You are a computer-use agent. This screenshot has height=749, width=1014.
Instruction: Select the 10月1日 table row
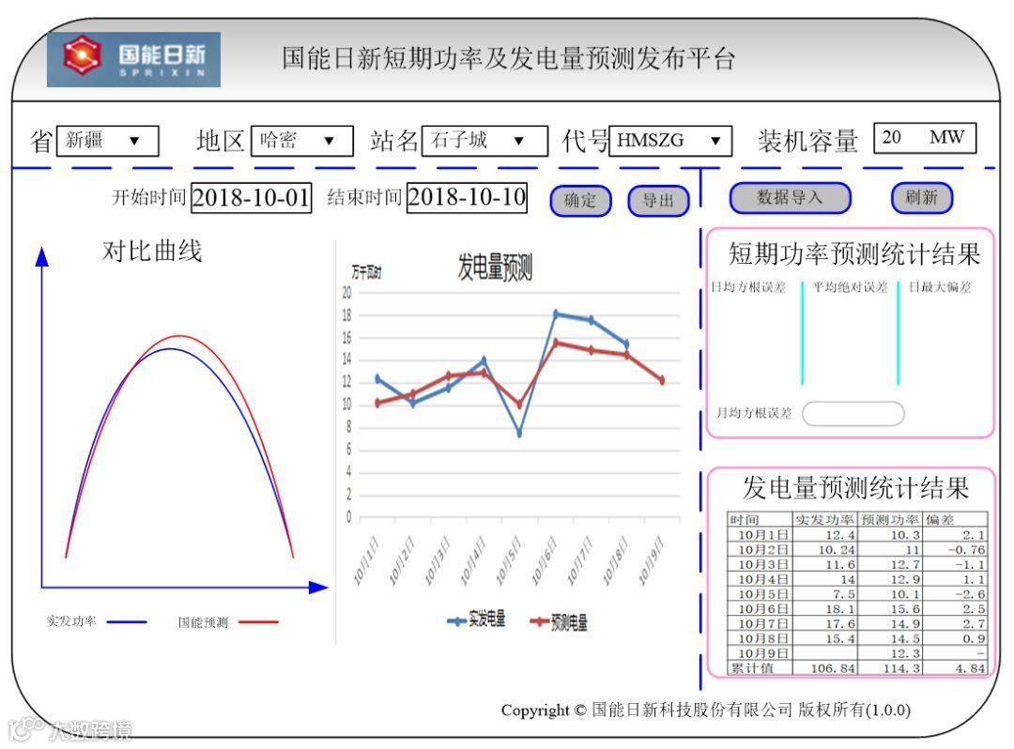pos(857,534)
